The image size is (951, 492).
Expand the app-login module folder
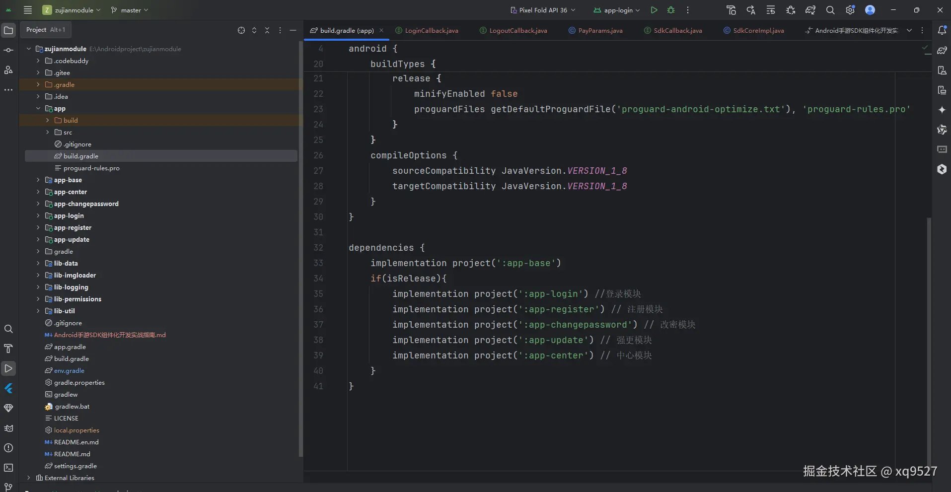point(38,216)
